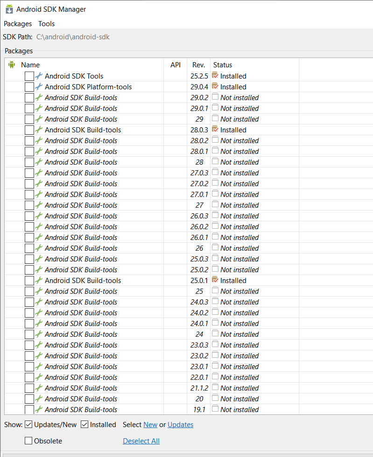Open the Tools menu
This screenshot has height=457, width=373.
(x=47, y=23)
